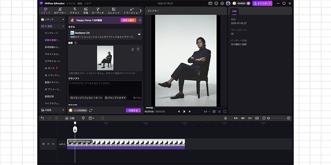Screen dimensions: 331x165
Task: Edit the uploaded image with pencil icon
Action: (132, 49)
